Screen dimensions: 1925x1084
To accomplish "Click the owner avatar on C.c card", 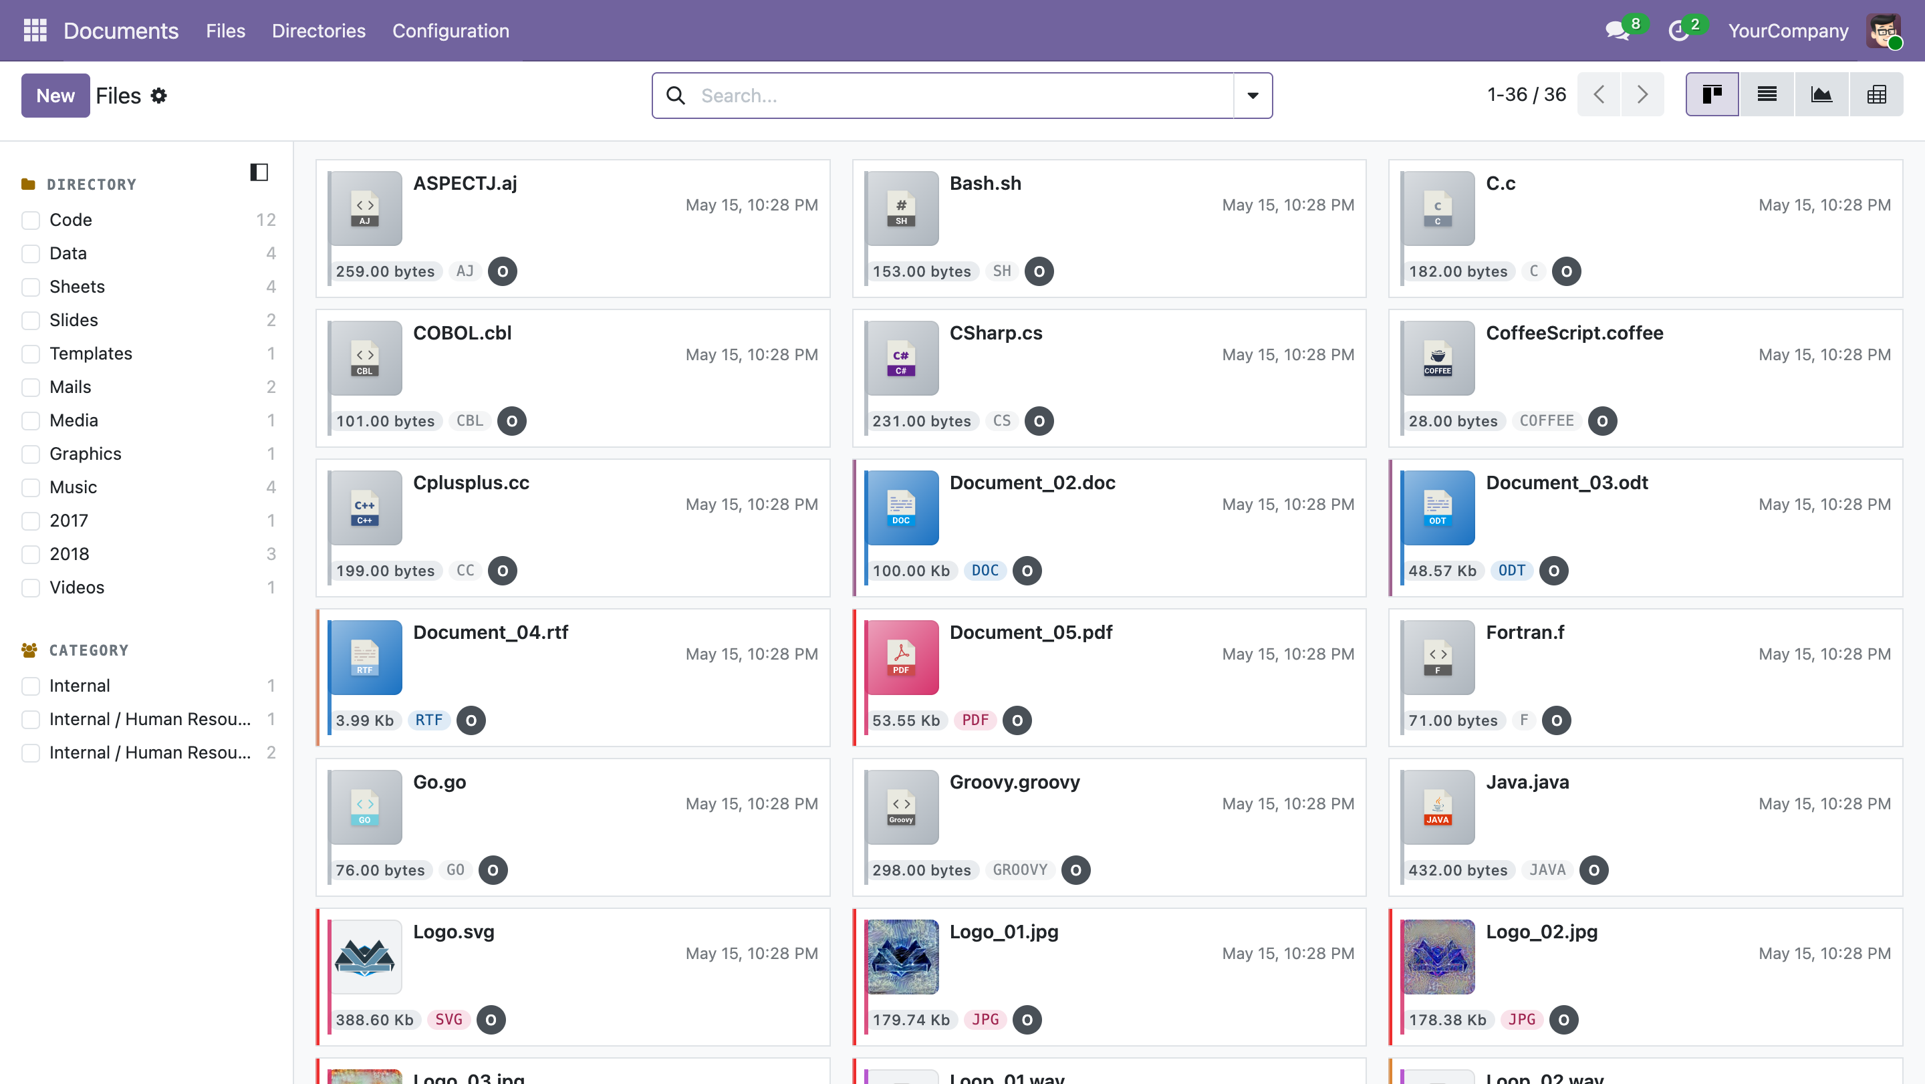I will (x=1566, y=271).
